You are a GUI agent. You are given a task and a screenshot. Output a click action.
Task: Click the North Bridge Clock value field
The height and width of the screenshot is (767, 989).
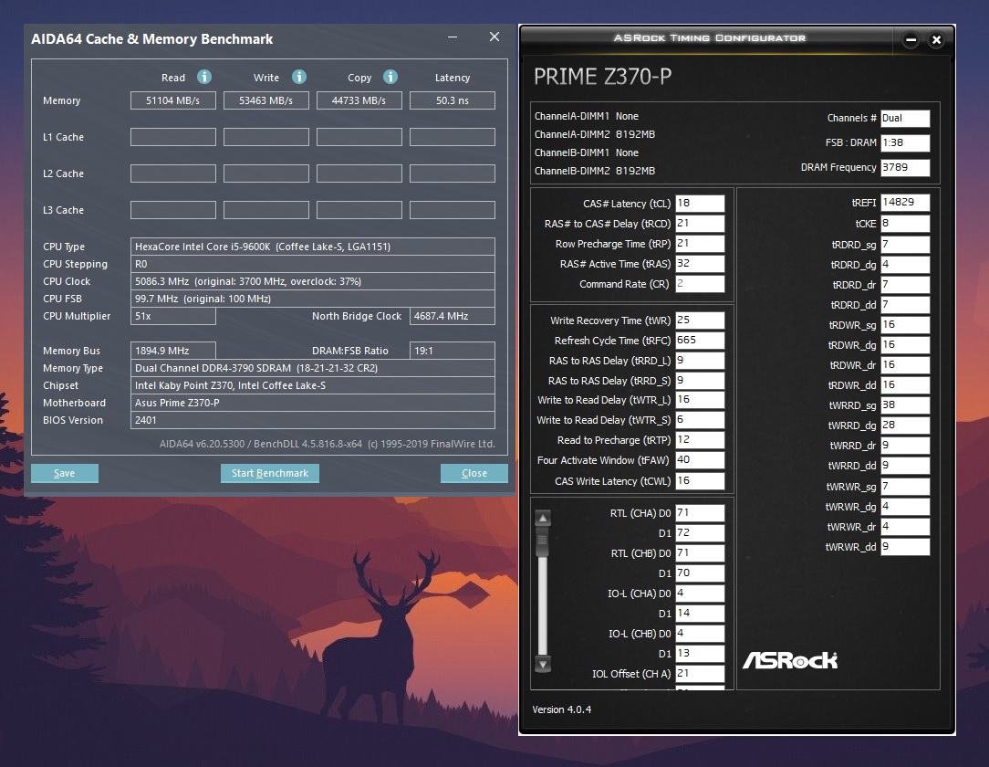point(453,316)
